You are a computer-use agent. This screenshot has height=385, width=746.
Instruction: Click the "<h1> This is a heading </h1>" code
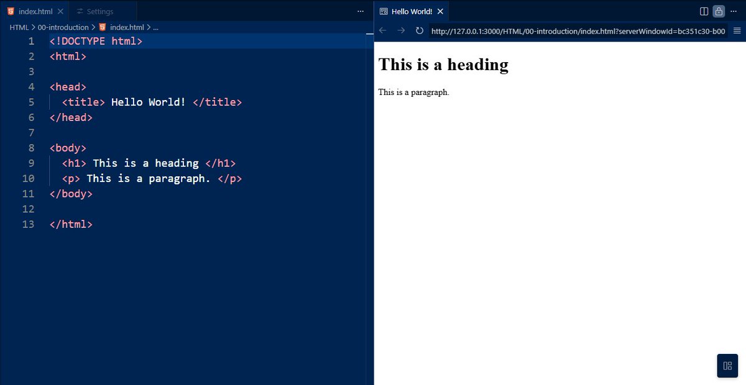pyautogui.click(x=149, y=163)
